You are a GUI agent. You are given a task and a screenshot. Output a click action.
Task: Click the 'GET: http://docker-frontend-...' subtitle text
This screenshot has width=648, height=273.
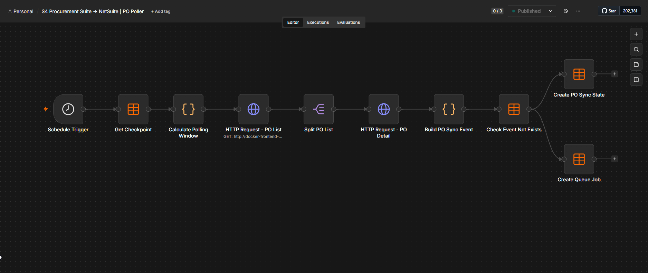(253, 136)
